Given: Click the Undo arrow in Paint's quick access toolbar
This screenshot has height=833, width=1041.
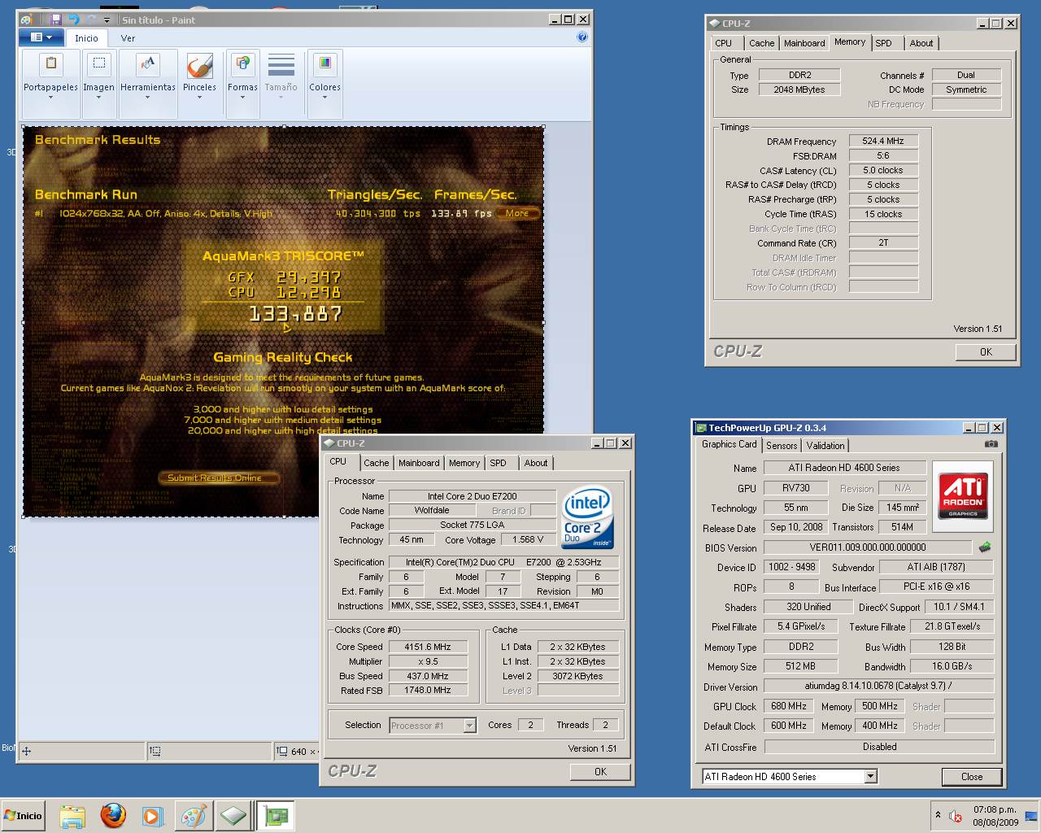Looking at the screenshot, I should tap(73, 20).
